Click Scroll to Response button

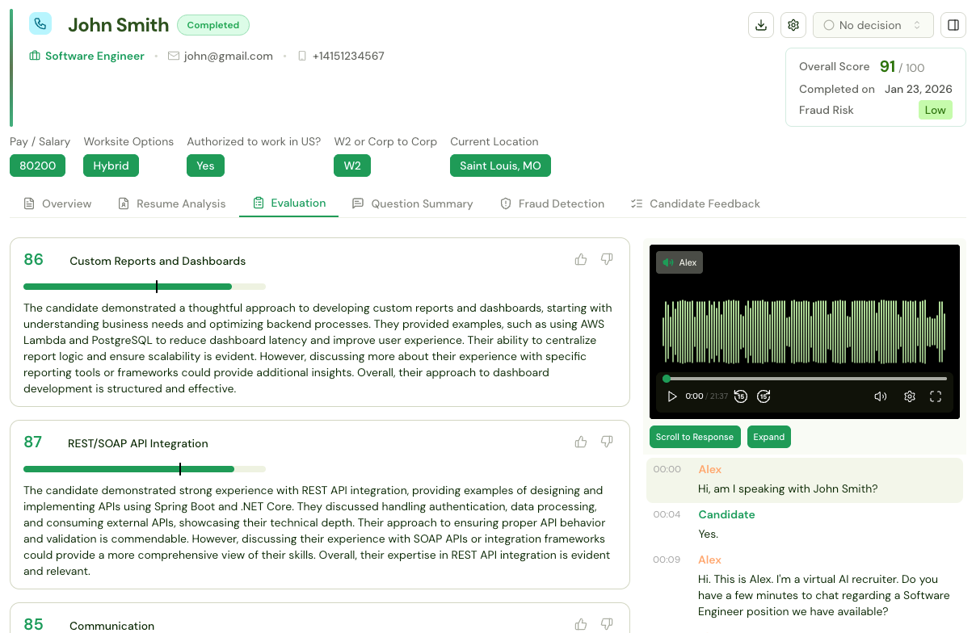[x=694, y=437]
